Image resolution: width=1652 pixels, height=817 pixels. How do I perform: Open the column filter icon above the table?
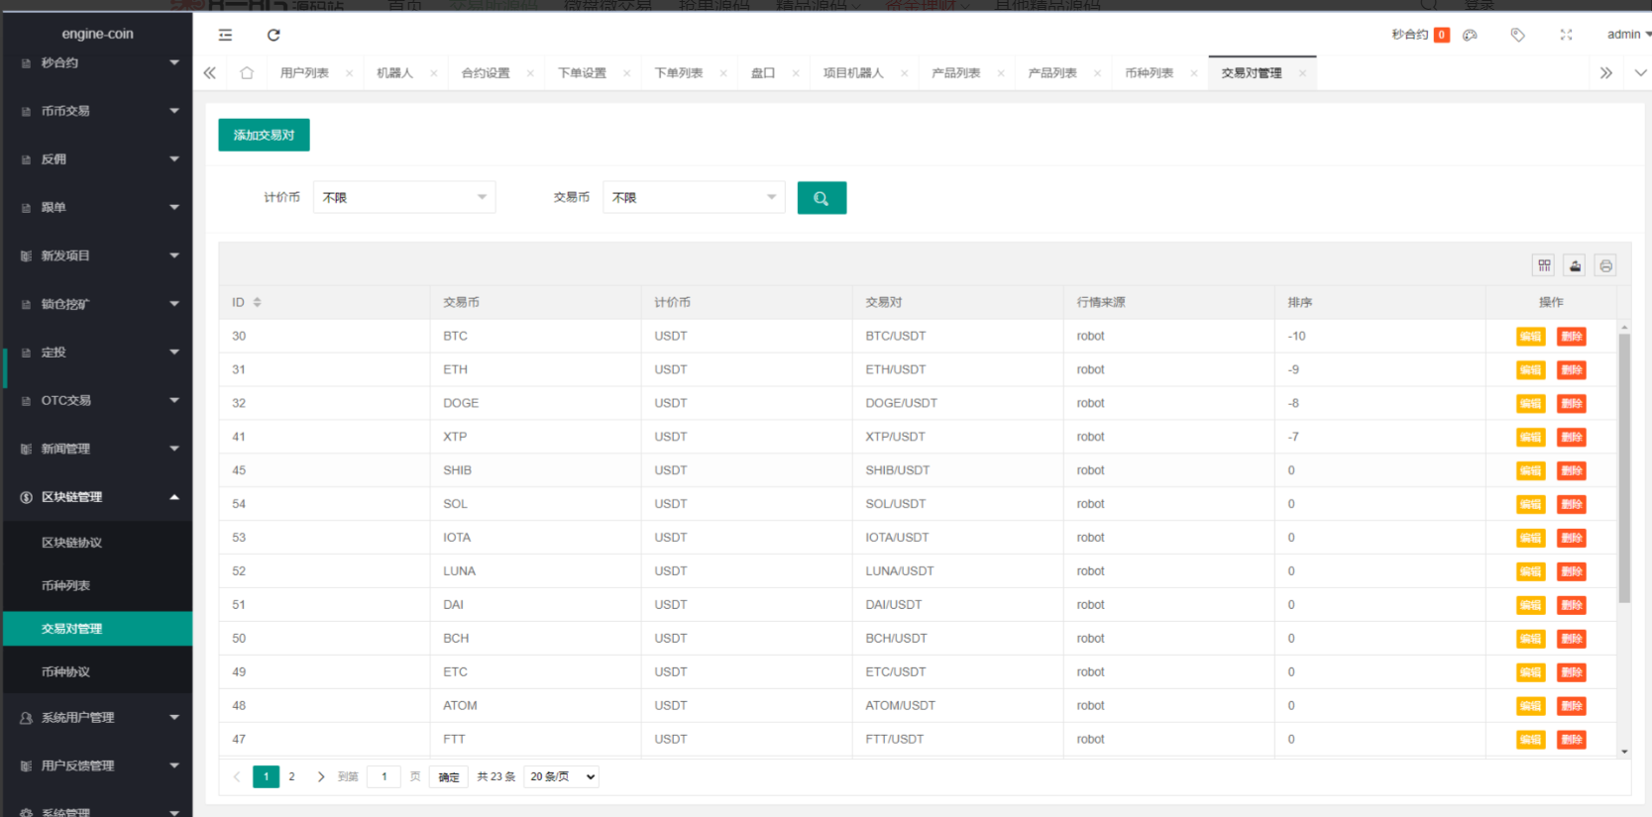[x=1544, y=265]
